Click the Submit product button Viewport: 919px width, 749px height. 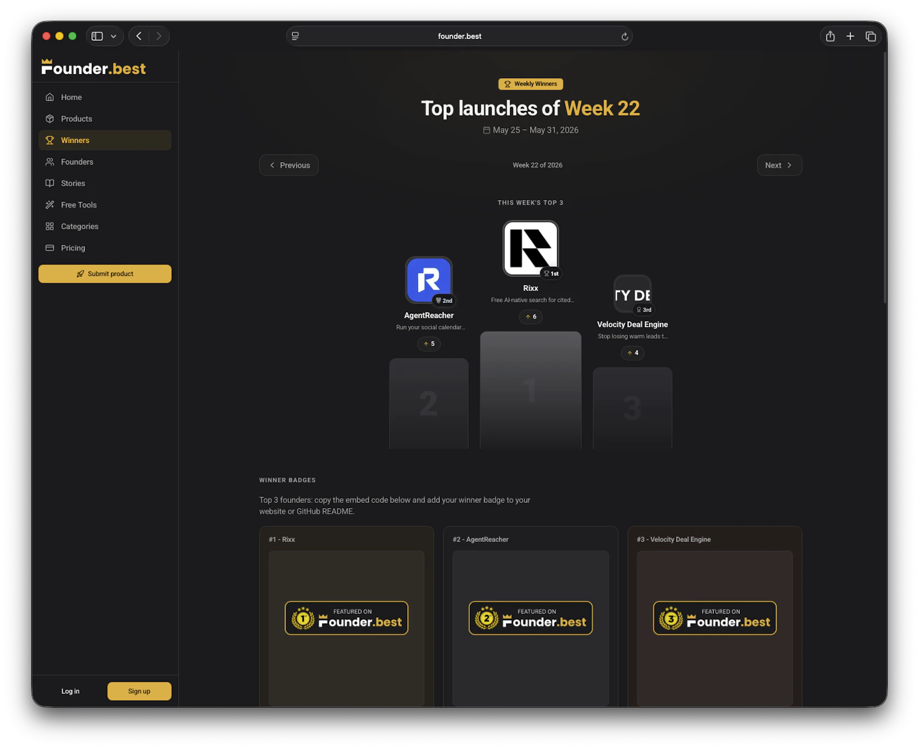pos(105,274)
